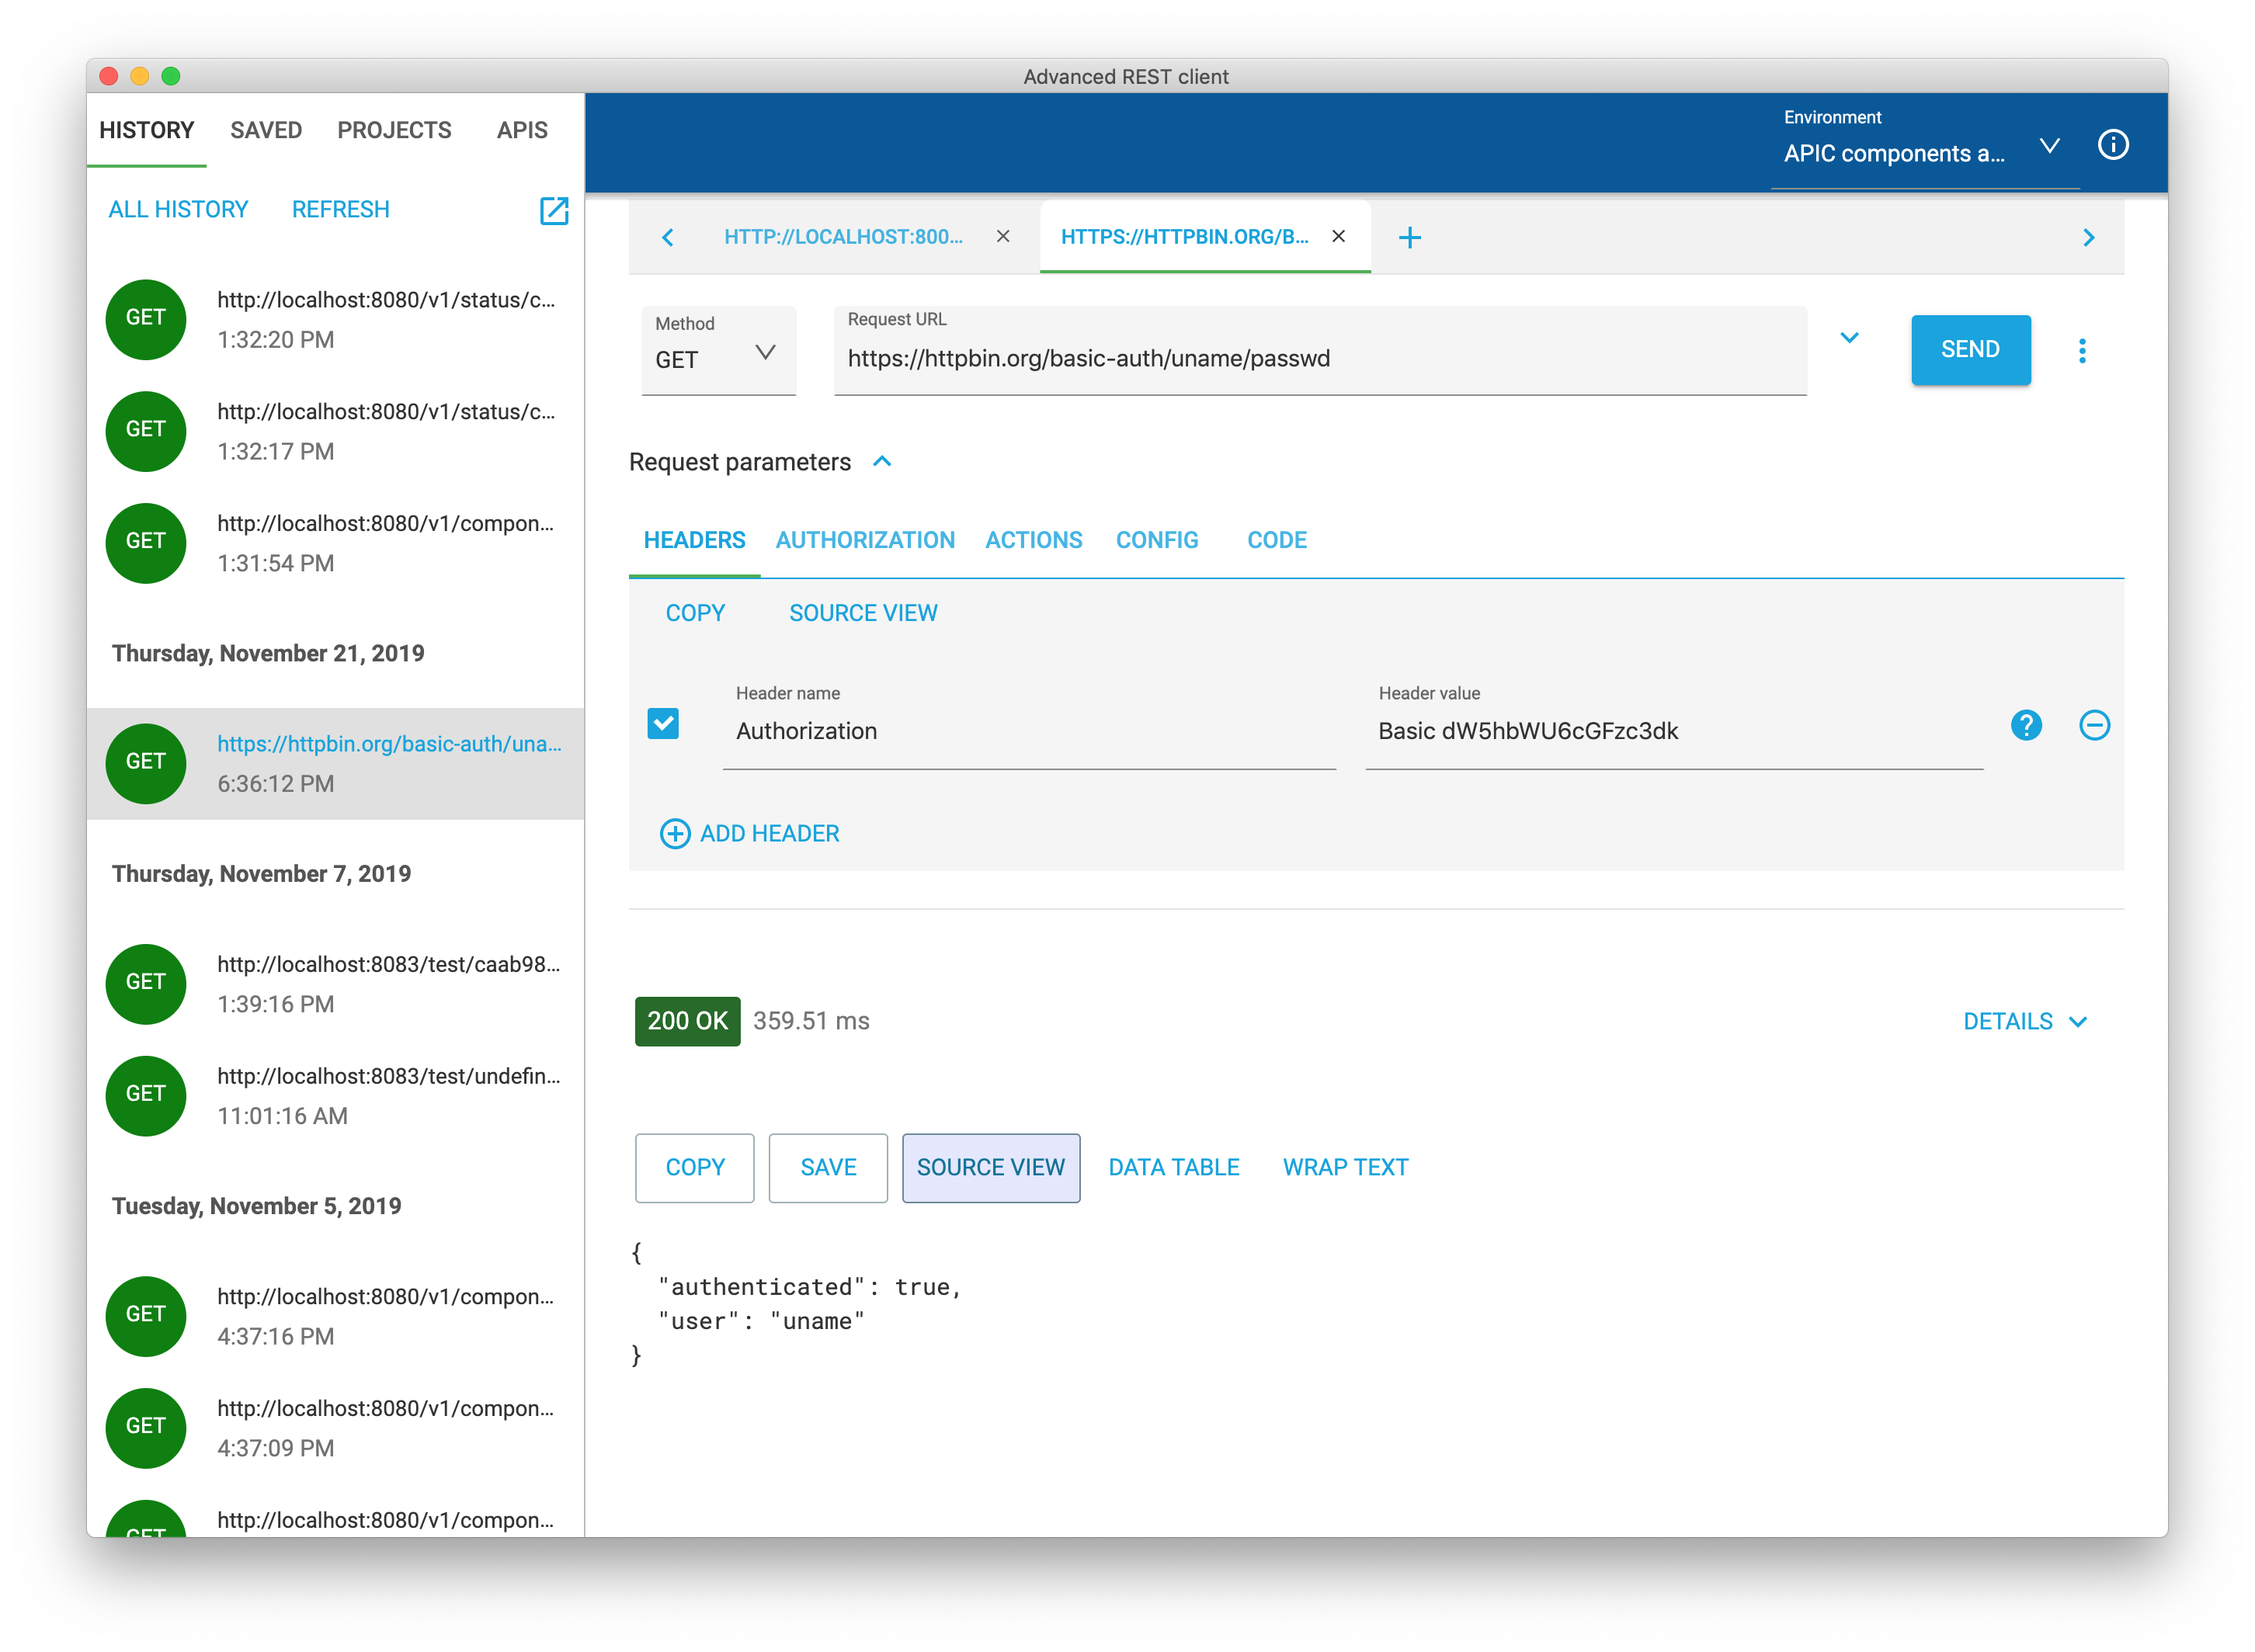This screenshot has width=2255, height=1652.
Task: Open history in new window icon
Action: pyautogui.click(x=554, y=210)
